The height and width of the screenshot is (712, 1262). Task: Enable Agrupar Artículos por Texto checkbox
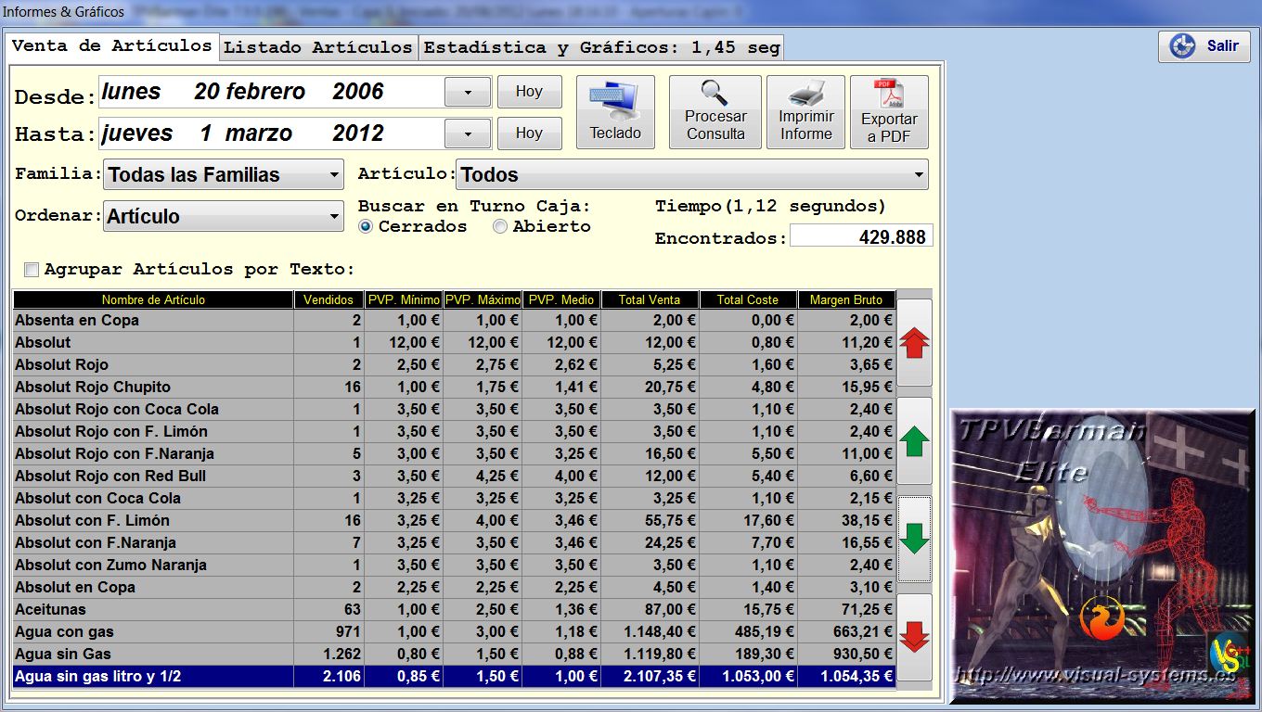(32, 270)
